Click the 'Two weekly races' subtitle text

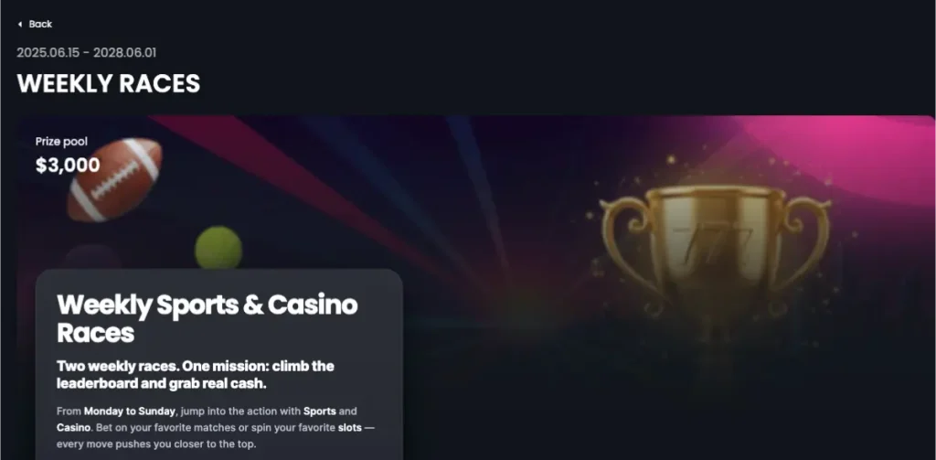196,375
